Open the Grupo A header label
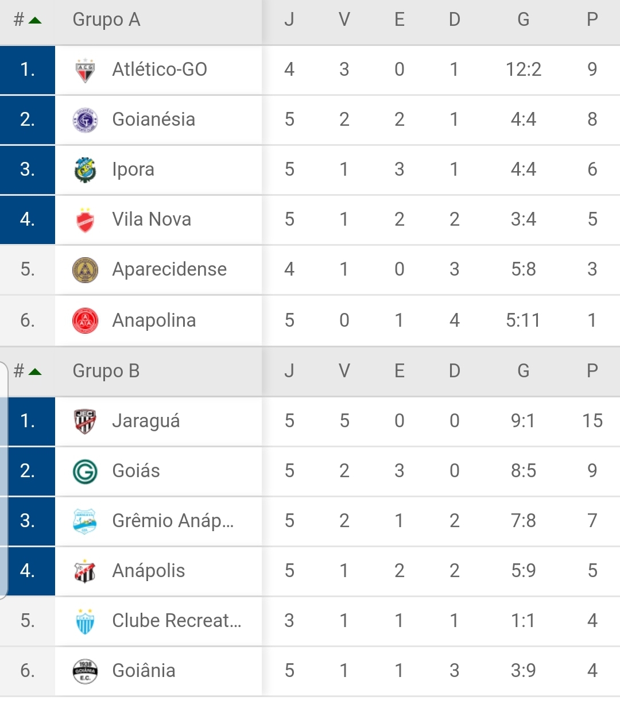Image resolution: width=620 pixels, height=704 pixels. (x=106, y=20)
